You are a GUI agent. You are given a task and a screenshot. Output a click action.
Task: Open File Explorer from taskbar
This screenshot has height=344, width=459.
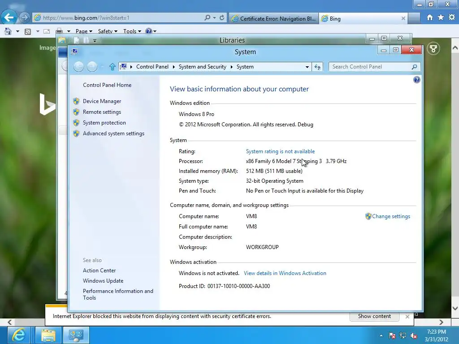[48, 335]
